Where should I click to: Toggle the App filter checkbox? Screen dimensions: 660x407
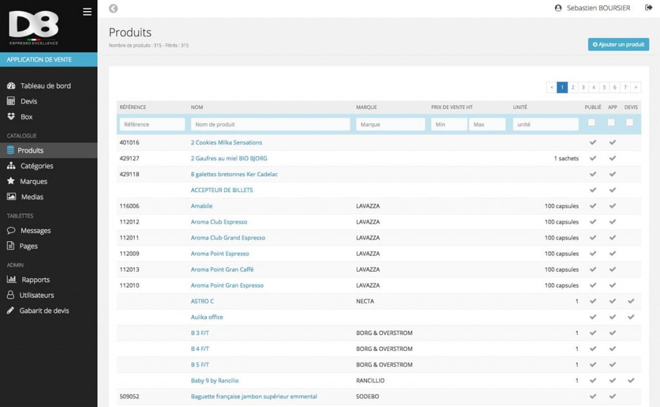[x=611, y=122]
